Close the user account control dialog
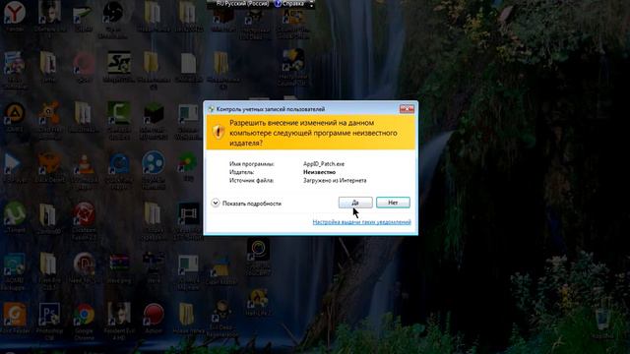 click(407, 109)
